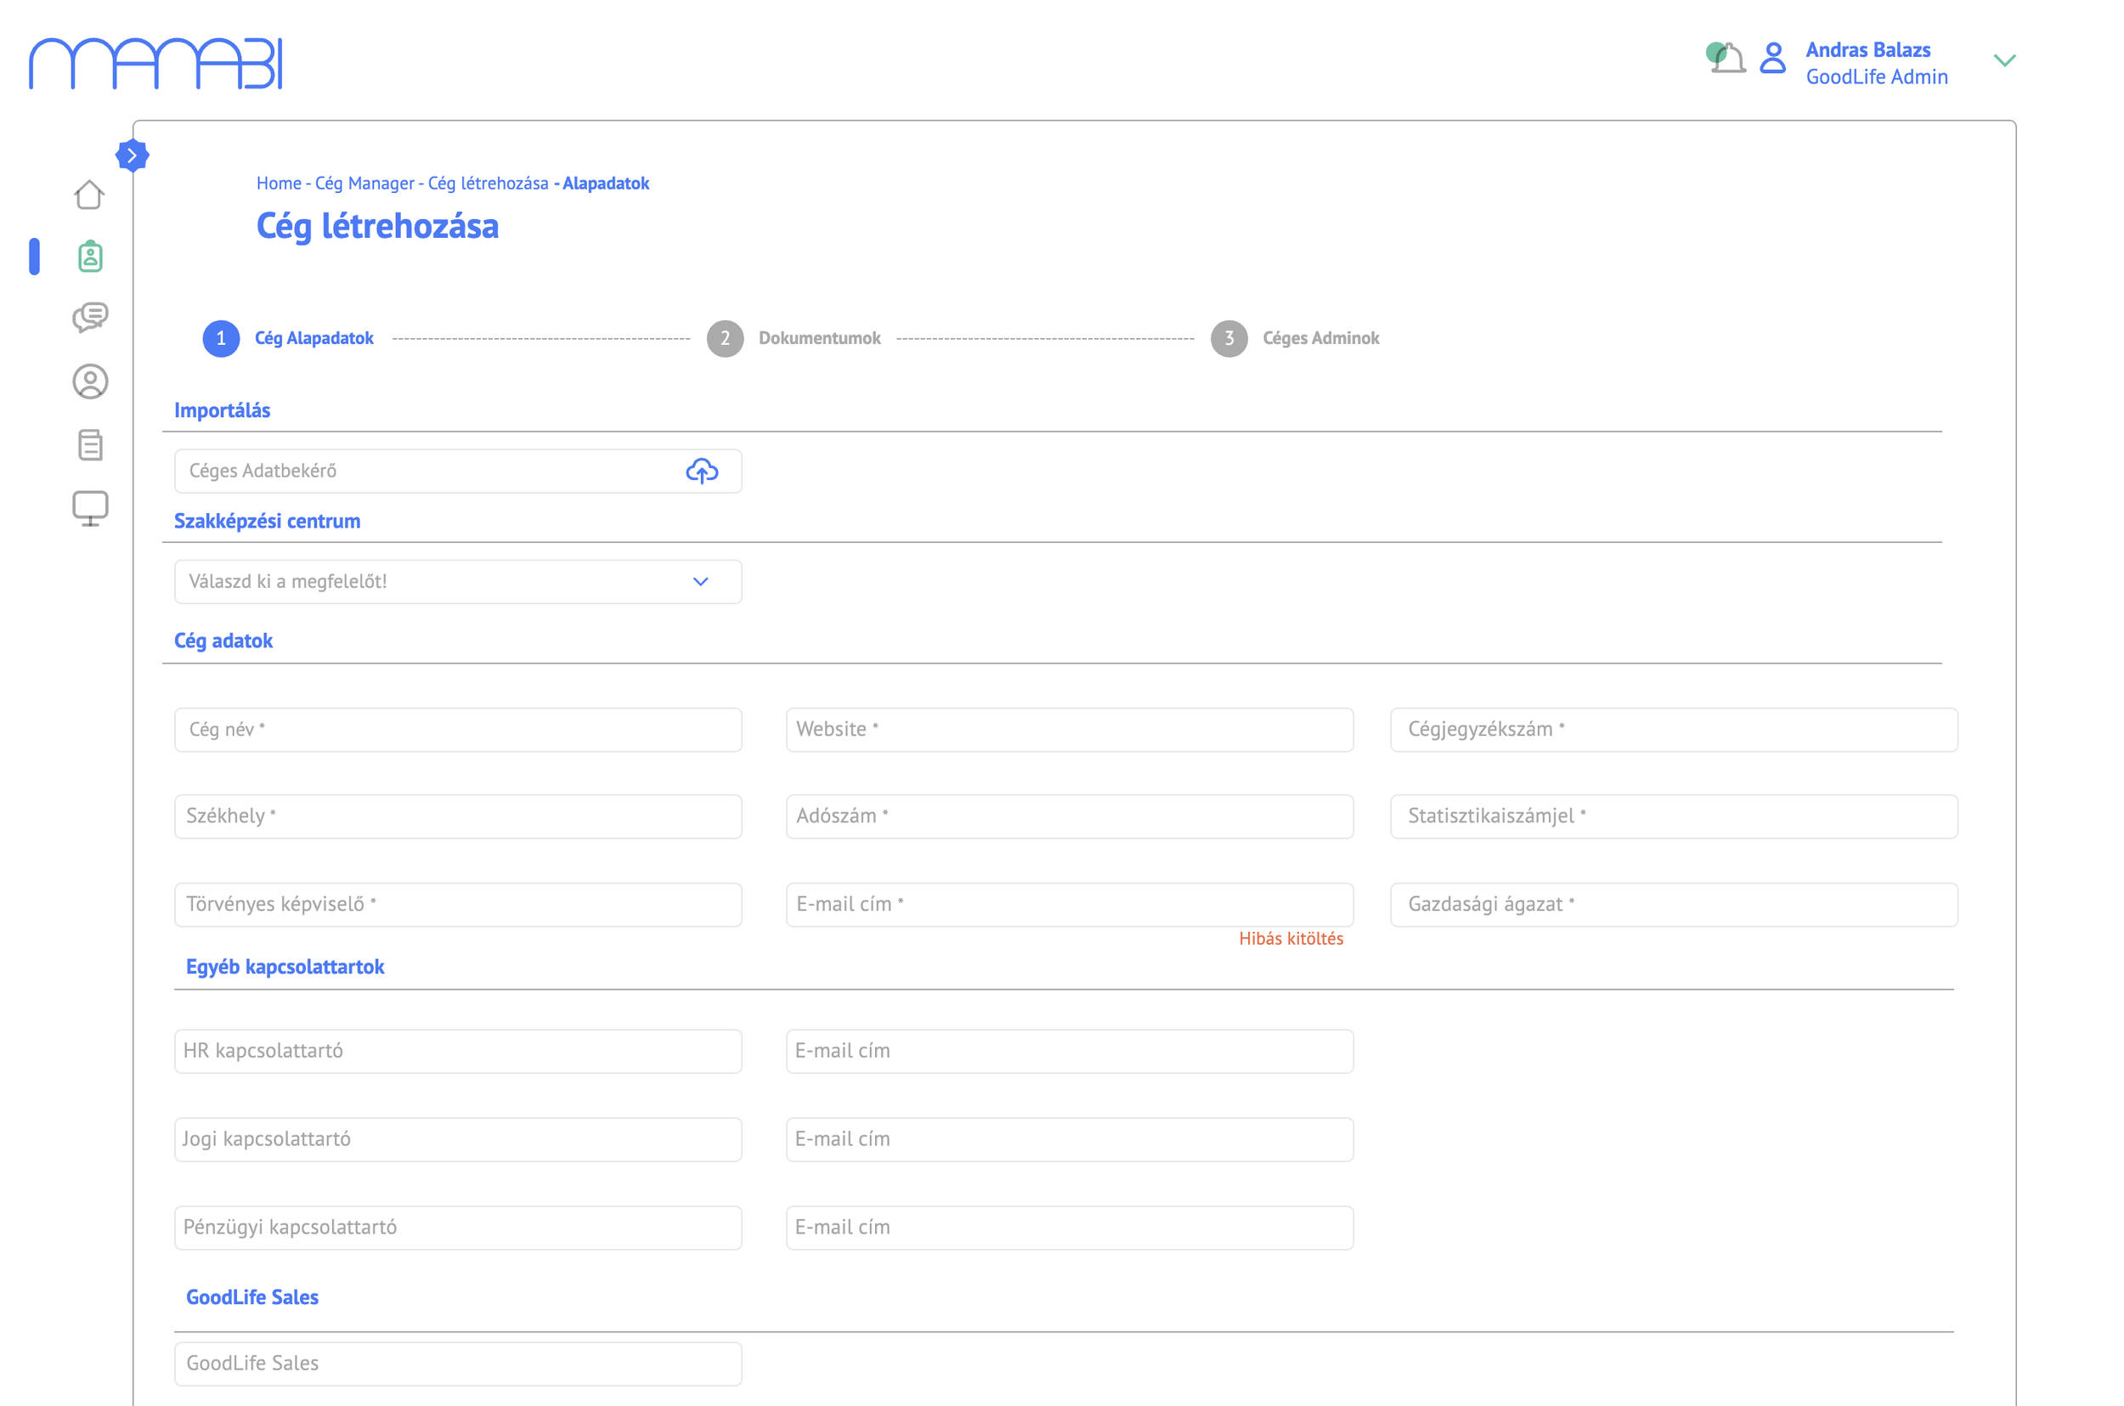Click the user avatar icon in header
Image resolution: width=2124 pixels, height=1406 pixels.
(1771, 59)
